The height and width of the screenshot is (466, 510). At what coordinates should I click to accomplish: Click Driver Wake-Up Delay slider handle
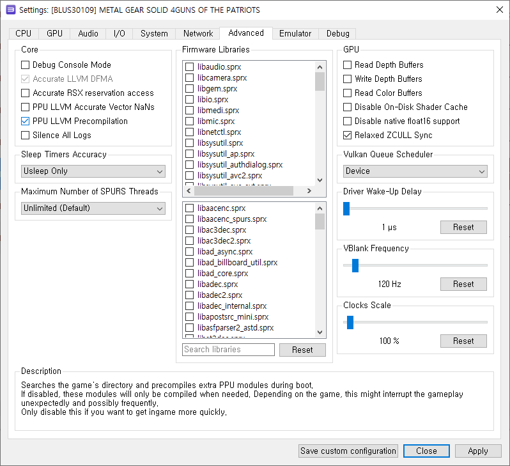pos(346,208)
